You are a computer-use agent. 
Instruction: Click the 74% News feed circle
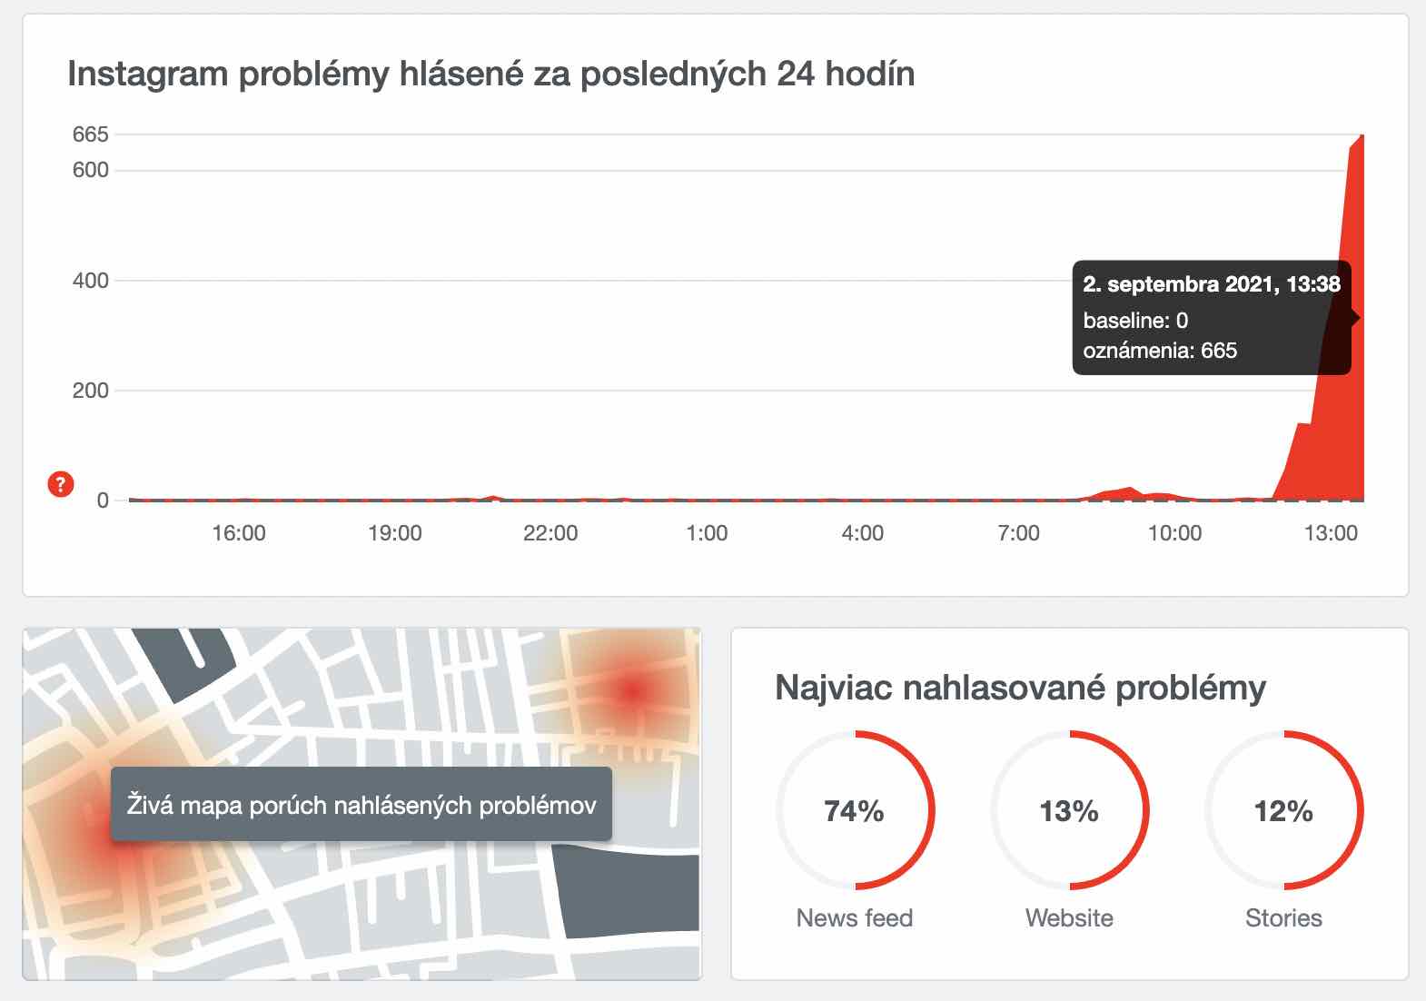click(x=854, y=810)
